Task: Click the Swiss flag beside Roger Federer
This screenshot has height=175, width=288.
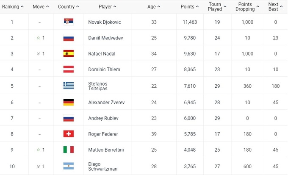Action: point(68,134)
